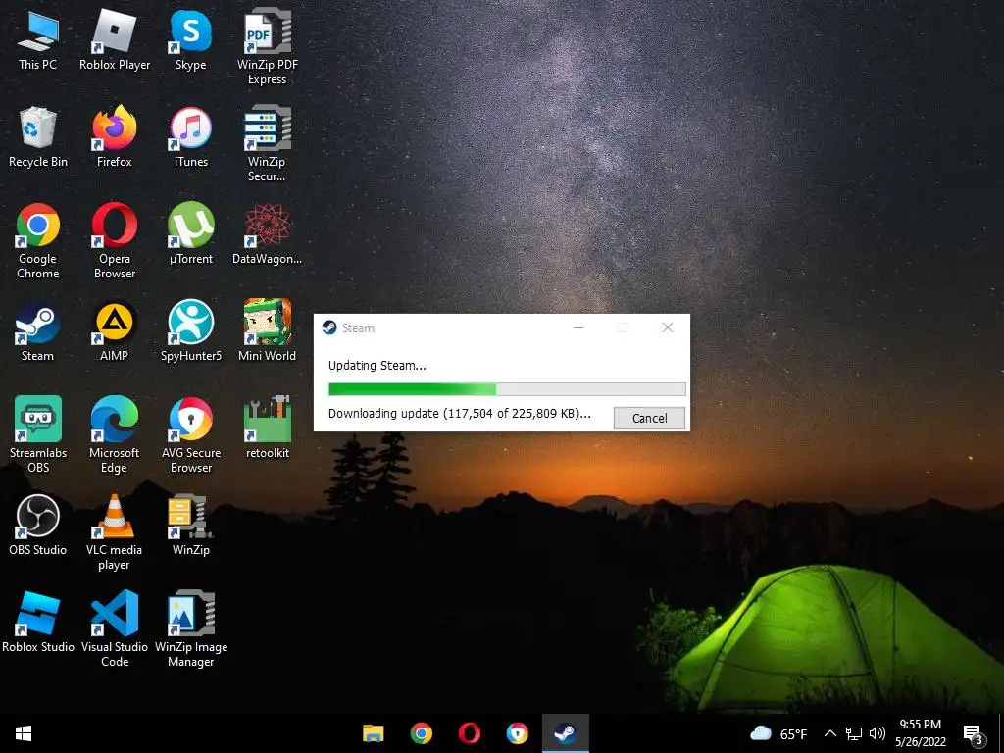Launch Firefox from desktop
Viewport: 1004px width, 753px height.
point(115,137)
